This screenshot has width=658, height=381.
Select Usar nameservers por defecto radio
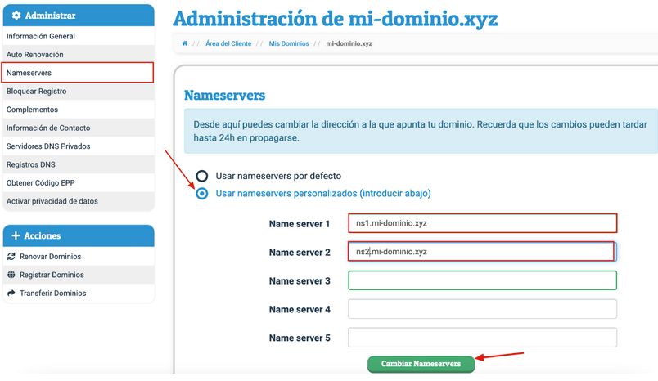201,176
